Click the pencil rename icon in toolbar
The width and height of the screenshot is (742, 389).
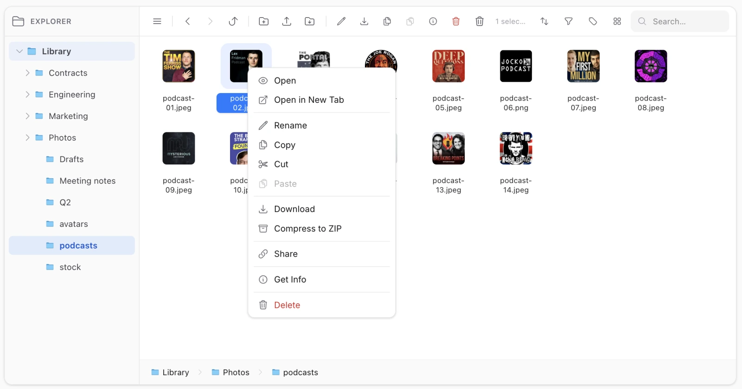[341, 21]
